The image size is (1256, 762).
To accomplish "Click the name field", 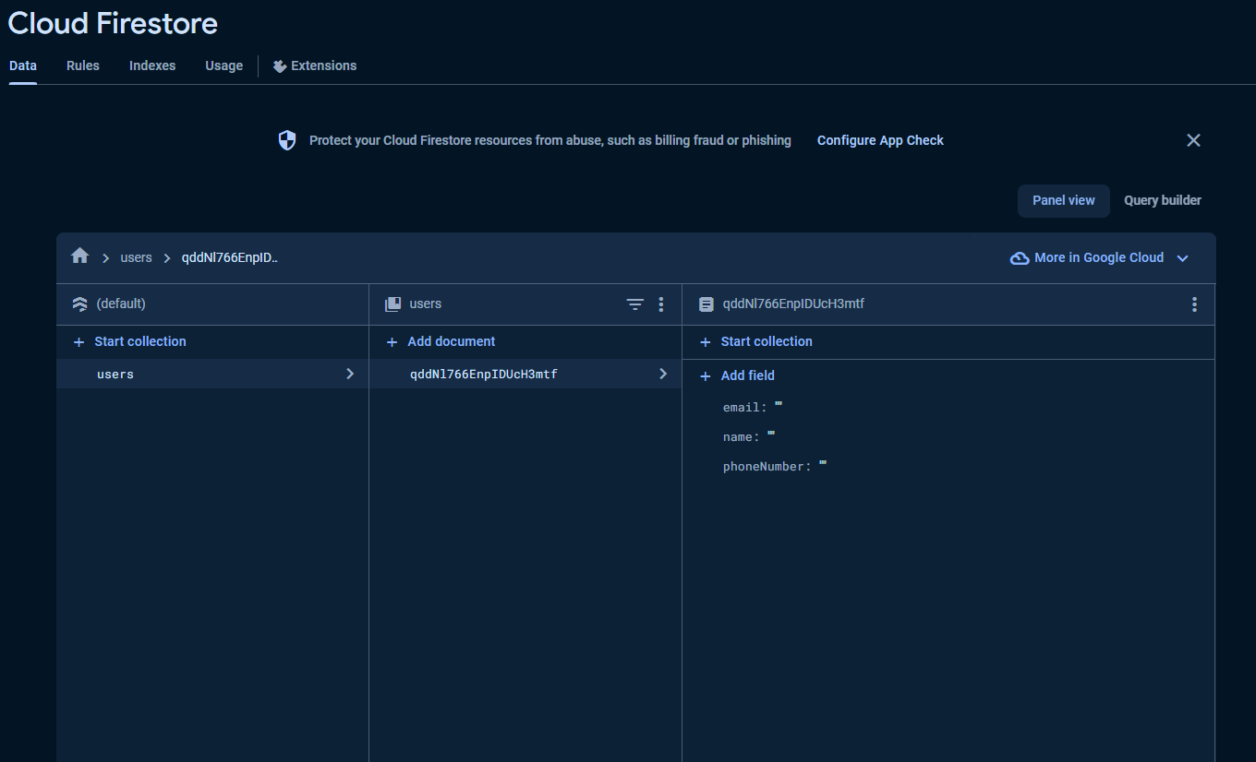I will 749,437.
